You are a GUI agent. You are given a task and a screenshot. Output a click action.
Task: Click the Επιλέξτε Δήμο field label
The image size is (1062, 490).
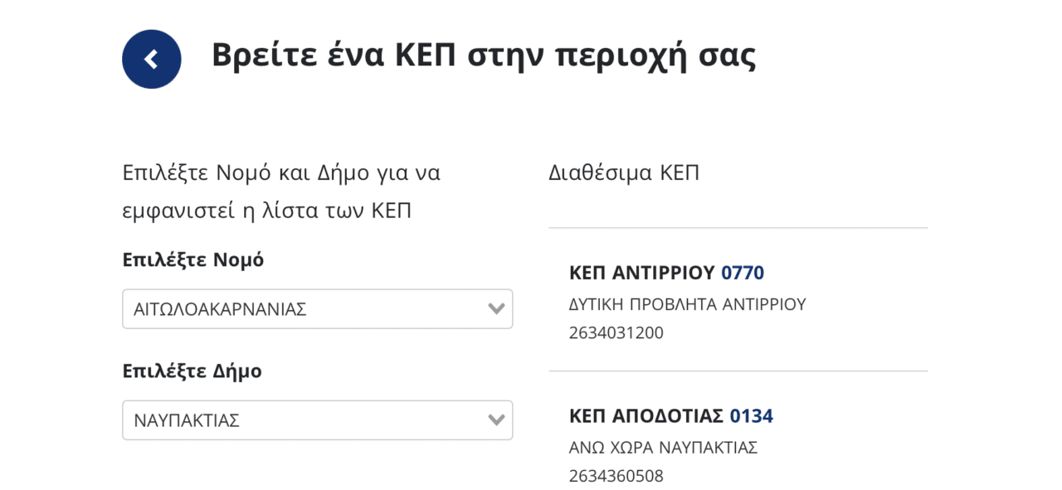pos(192,371)
